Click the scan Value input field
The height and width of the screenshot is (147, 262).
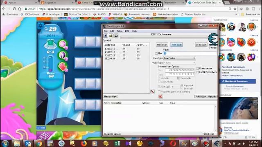(190, 53)
